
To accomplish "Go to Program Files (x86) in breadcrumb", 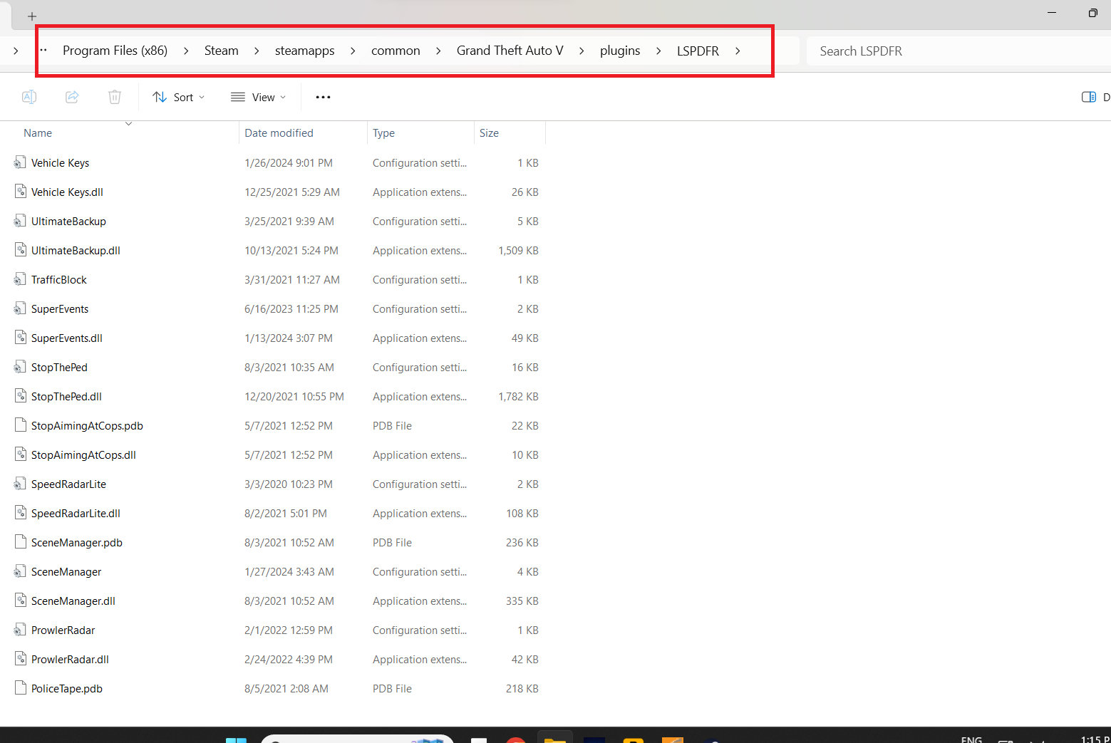I will click(x=115, y=51).
